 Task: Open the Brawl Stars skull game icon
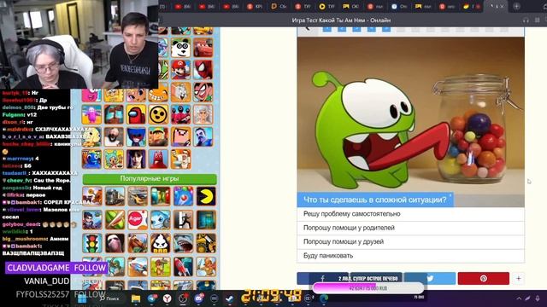coord(158,114)
